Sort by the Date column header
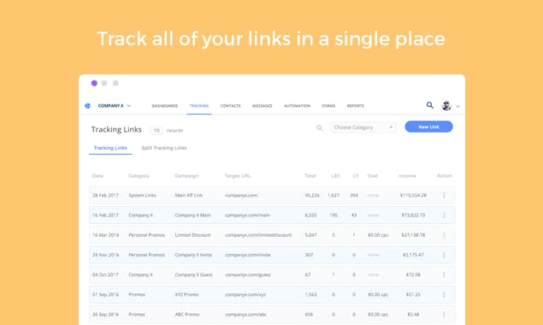The height and width of the screenshot is (325, 543). pyautogui.click(x=97, y=176)
